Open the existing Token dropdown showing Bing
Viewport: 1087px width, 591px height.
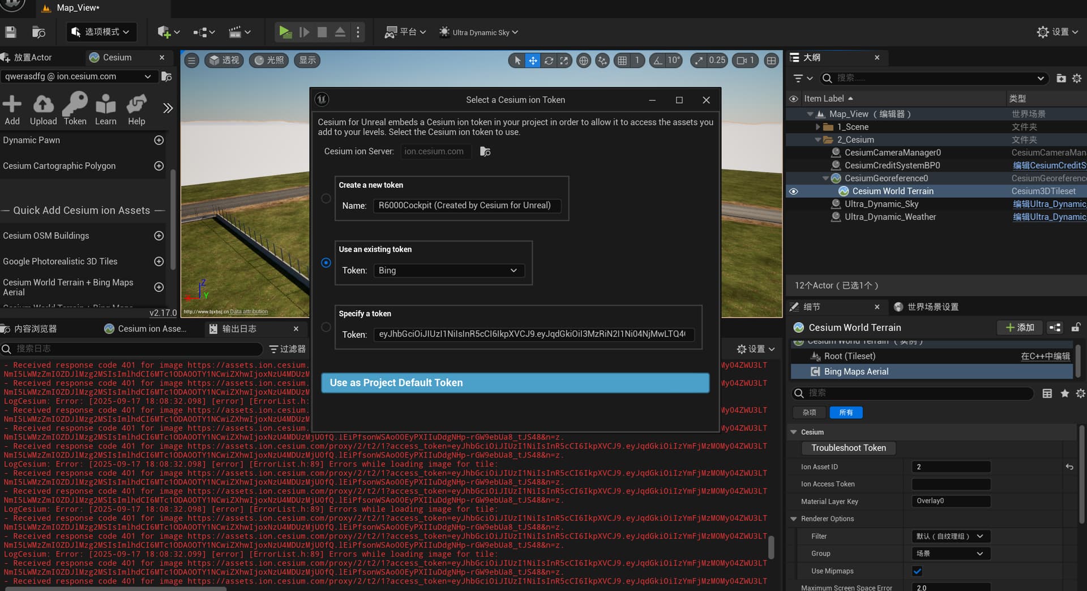(448, 271)
